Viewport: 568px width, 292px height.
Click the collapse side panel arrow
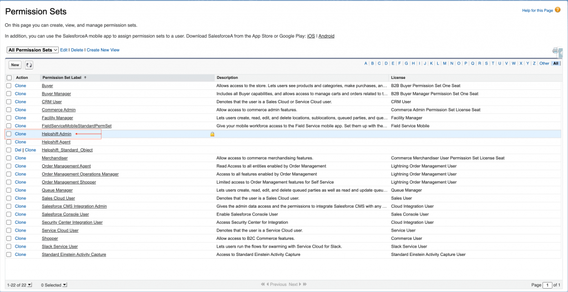pos(561,54)
